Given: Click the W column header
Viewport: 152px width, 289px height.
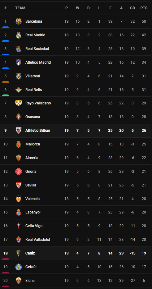Looking at the screenshot, I should (77, 8).
